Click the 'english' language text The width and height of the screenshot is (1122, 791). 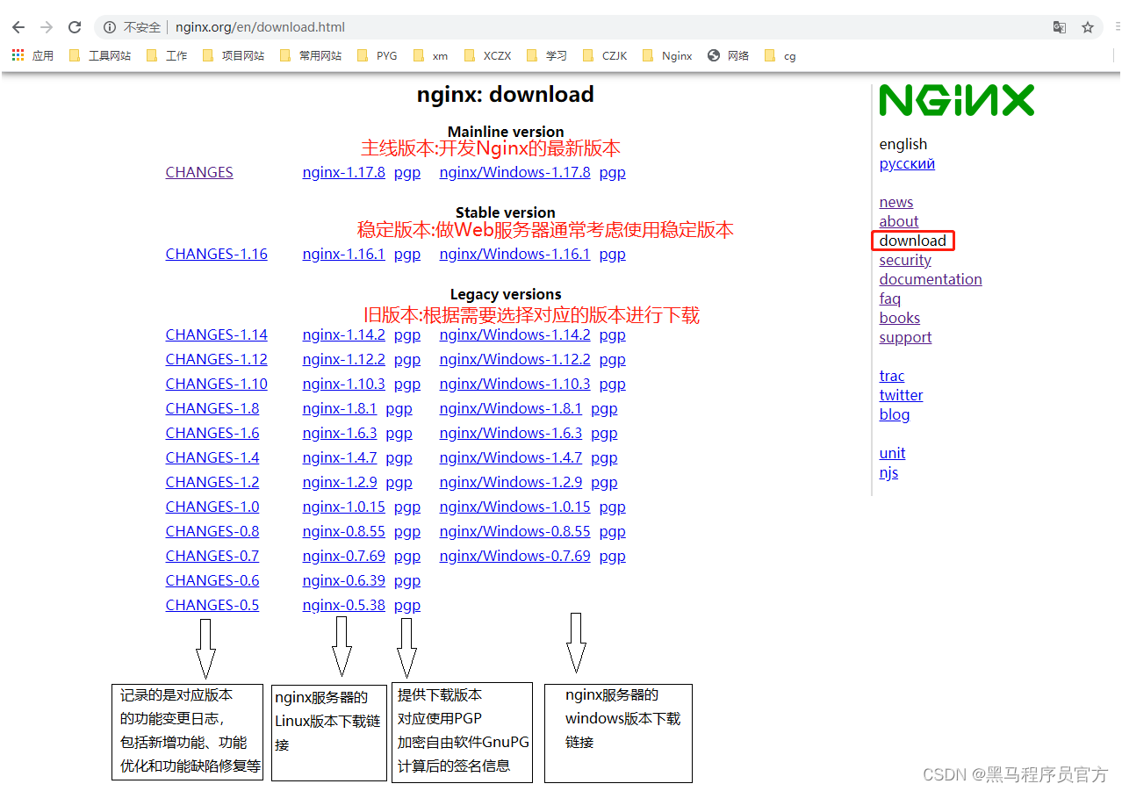903,144
